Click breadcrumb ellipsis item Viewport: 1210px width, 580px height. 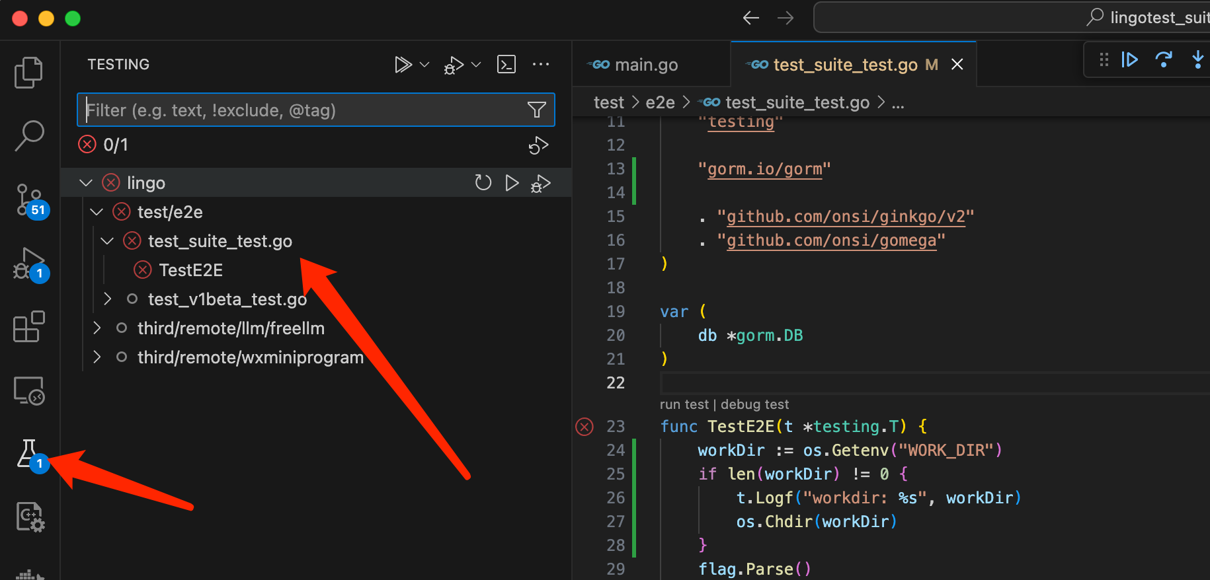coord(897,103)
